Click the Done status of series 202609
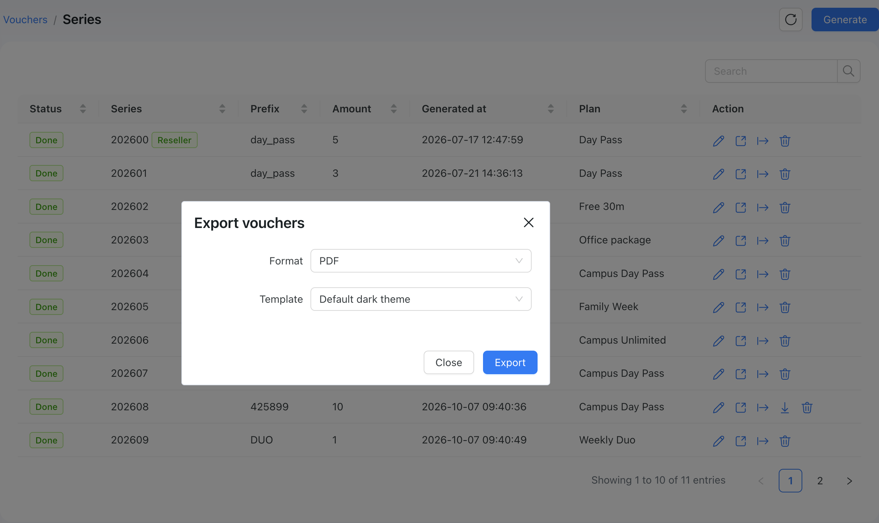 coord(46,440)
